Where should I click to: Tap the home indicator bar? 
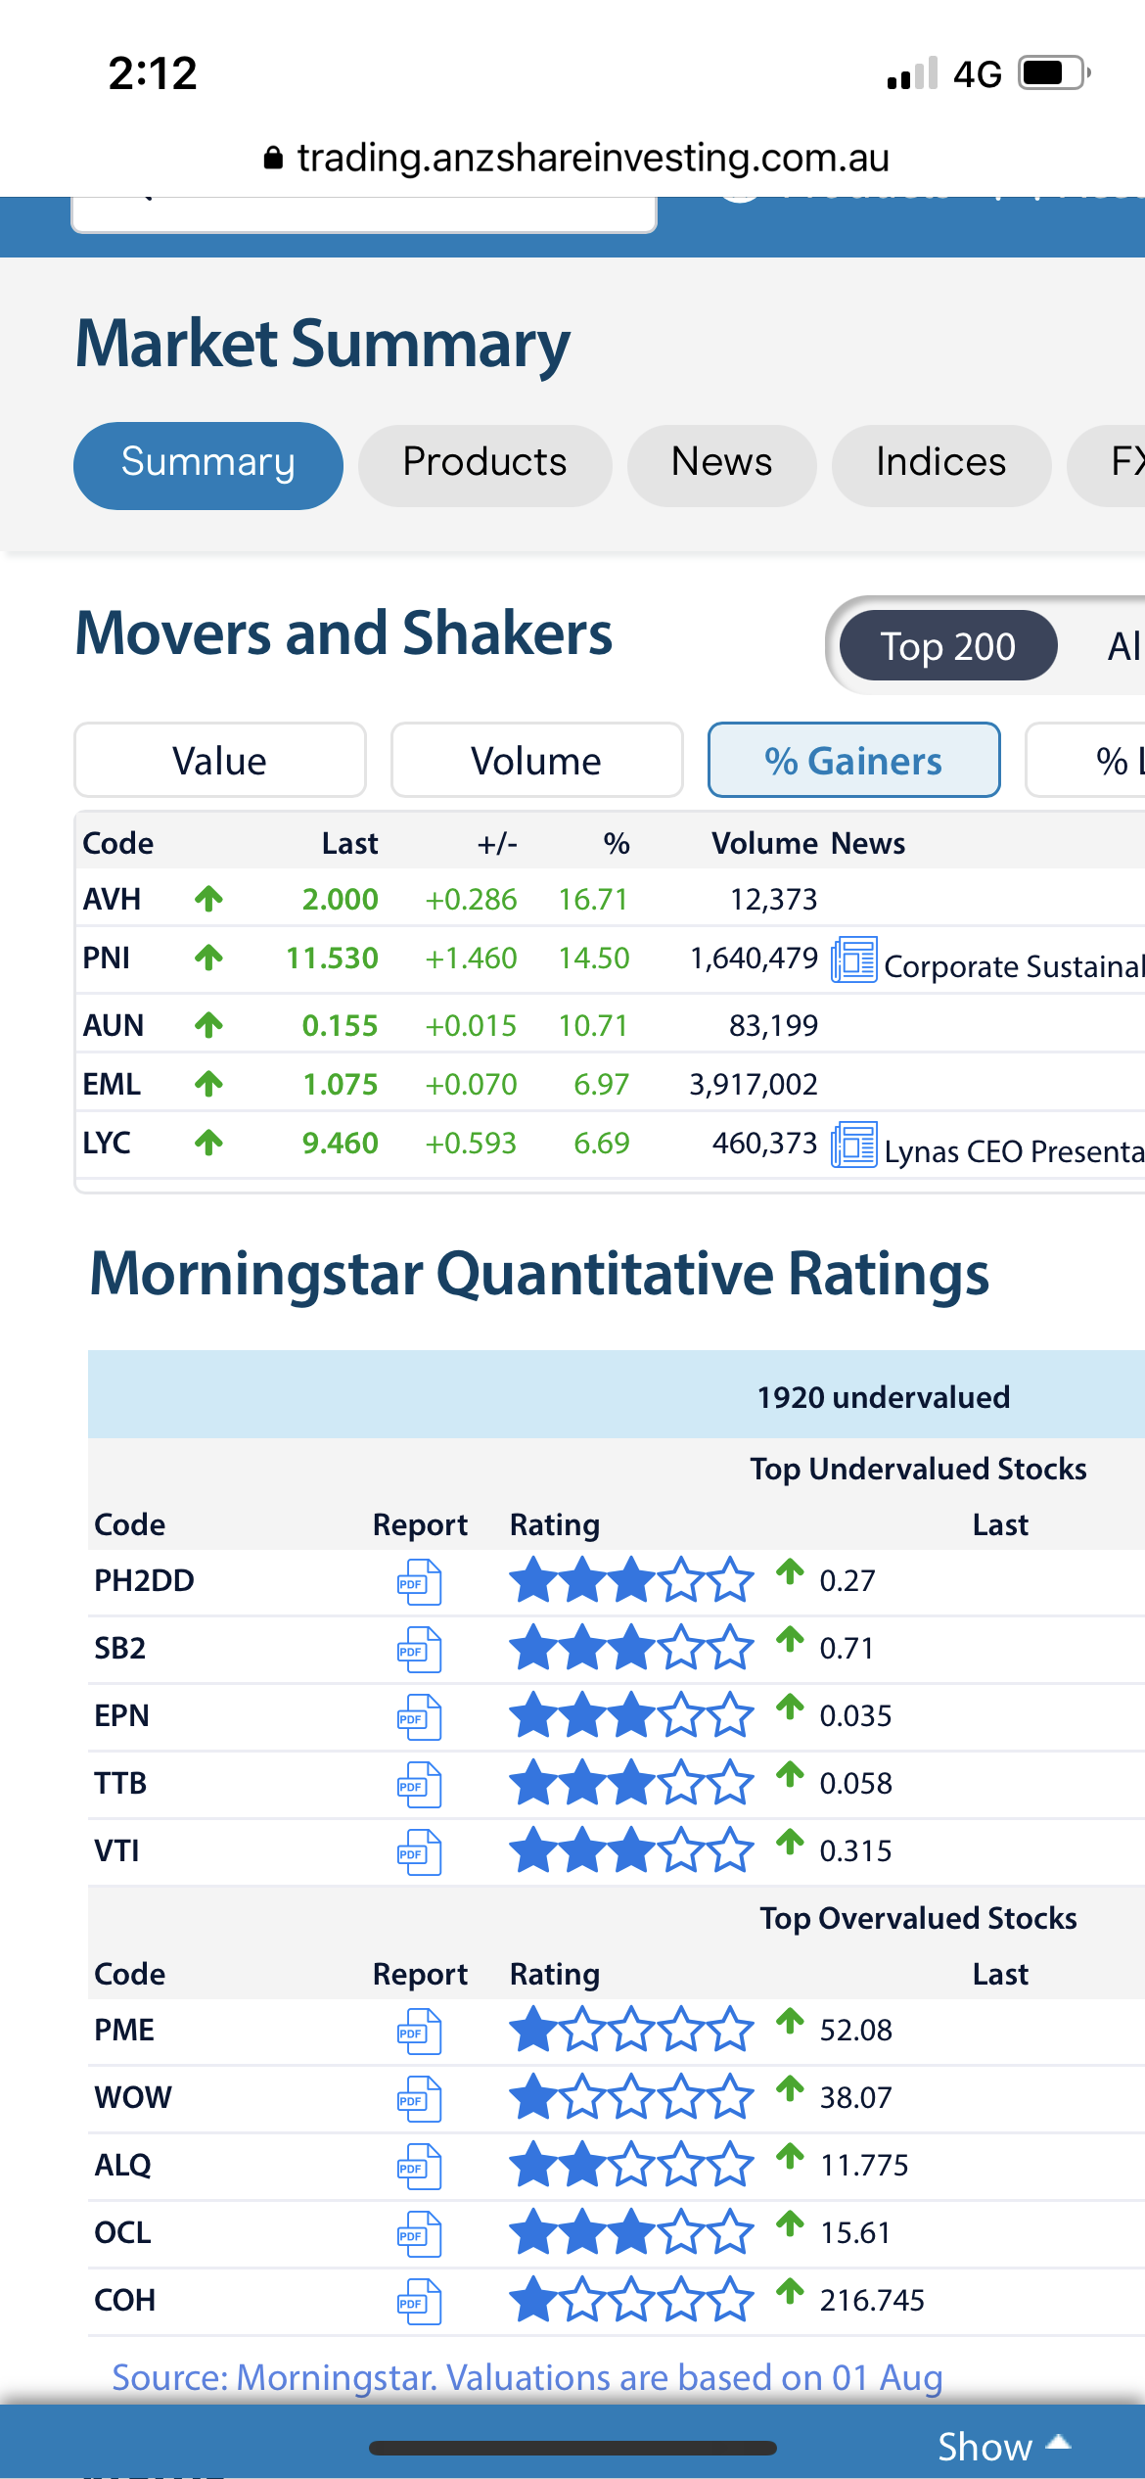[x=572, y=2448]
